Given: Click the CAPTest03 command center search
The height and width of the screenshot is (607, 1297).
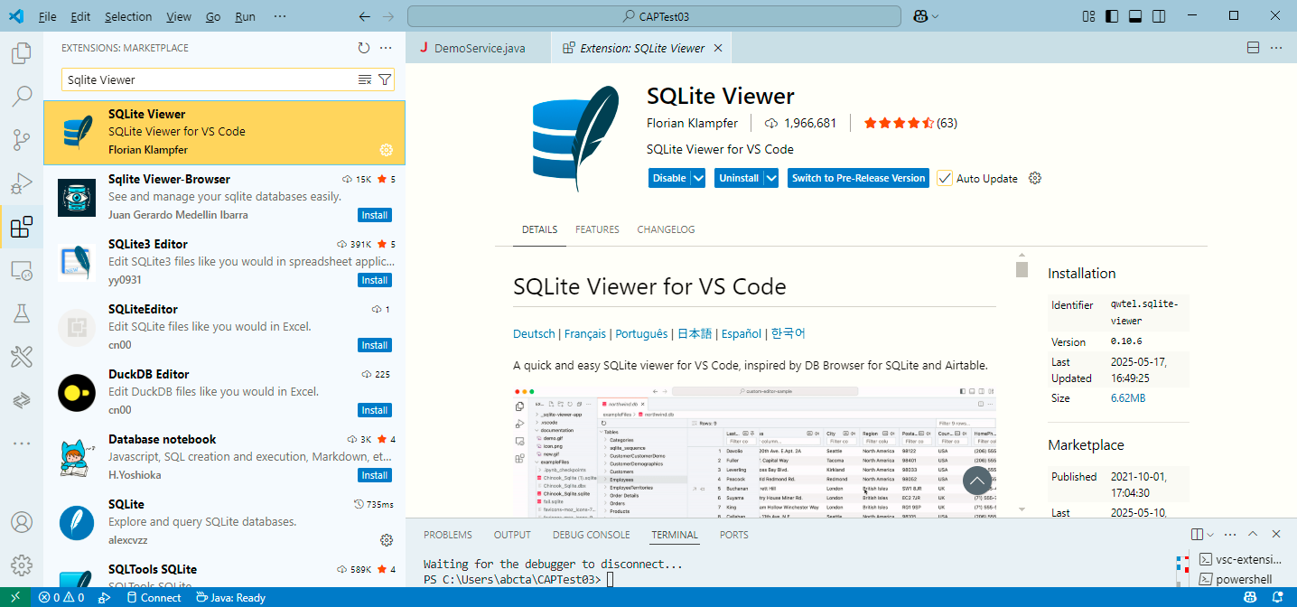Looking at the screenshot, I should pos(654,16).
